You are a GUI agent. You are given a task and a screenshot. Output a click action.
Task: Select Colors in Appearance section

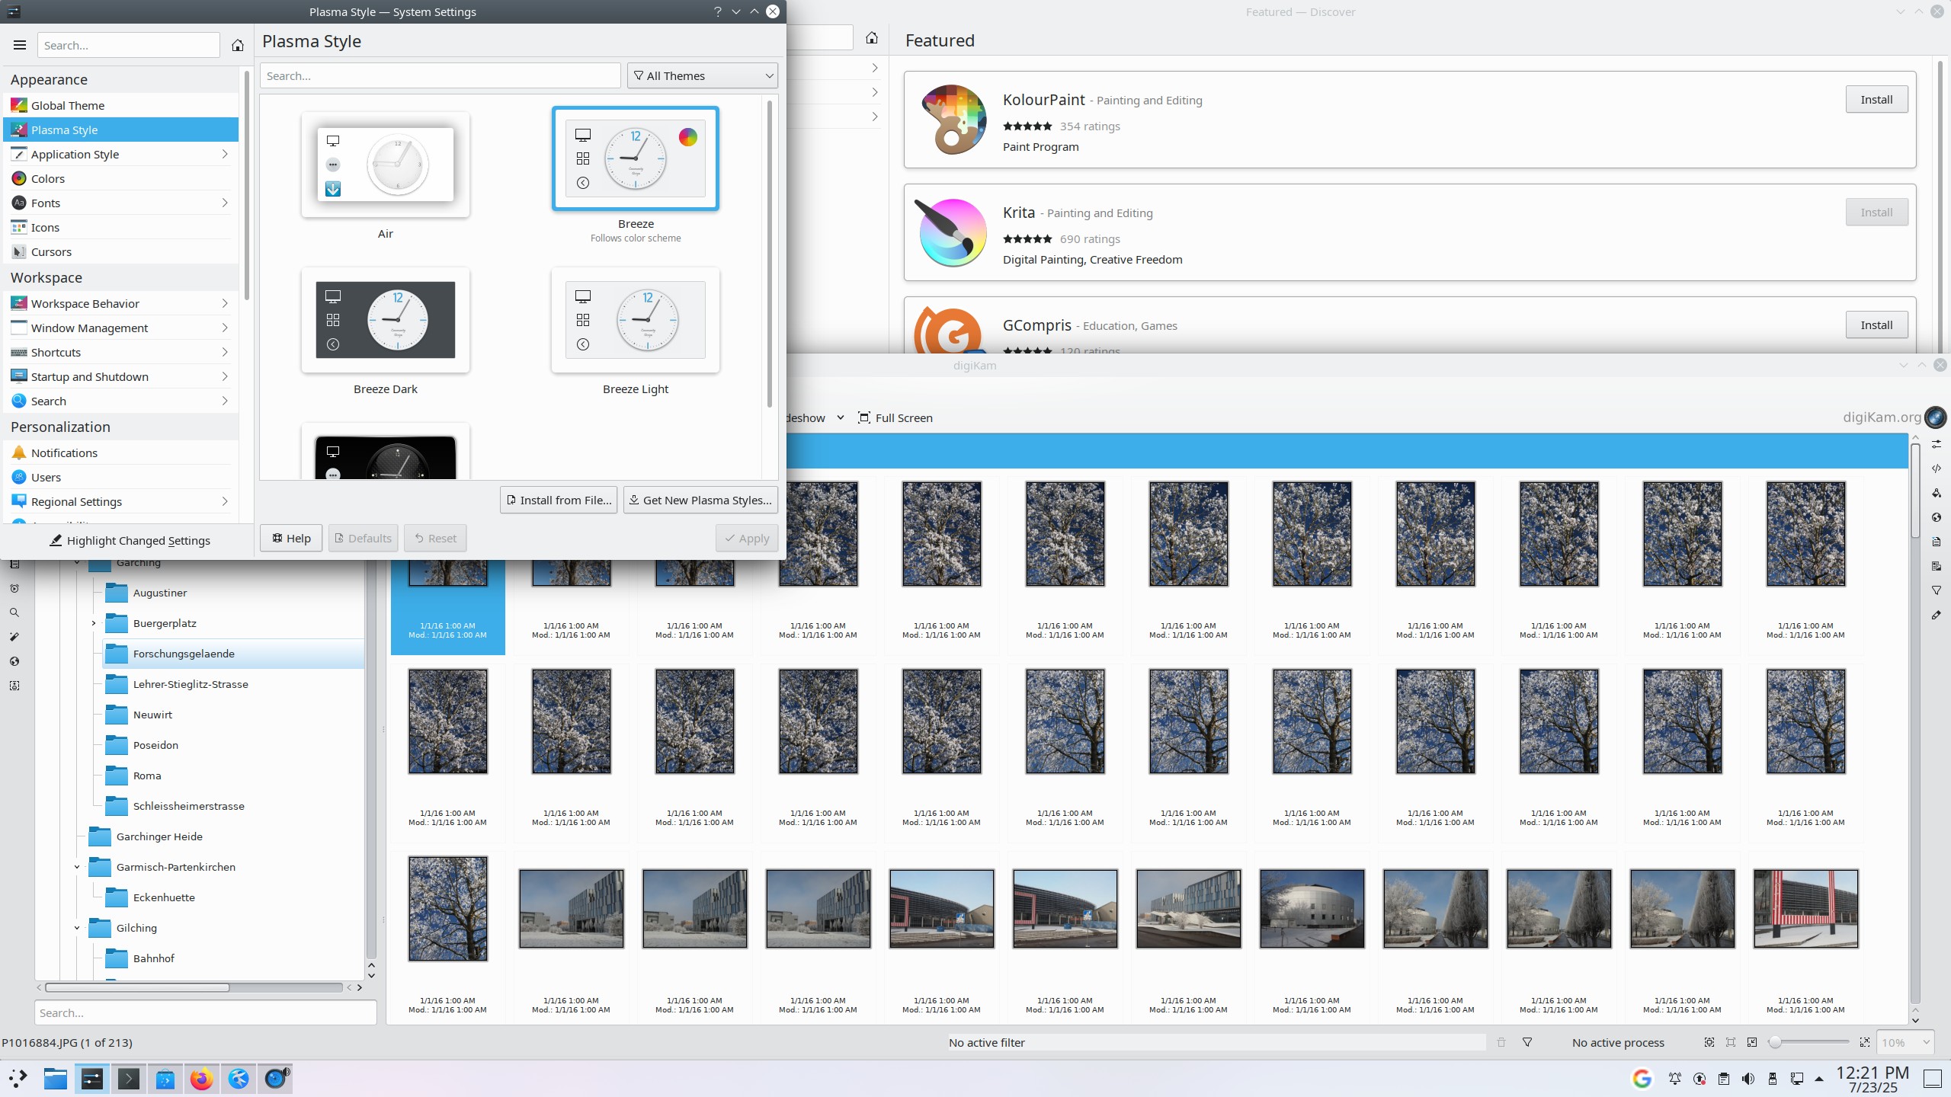coord(121,178)
